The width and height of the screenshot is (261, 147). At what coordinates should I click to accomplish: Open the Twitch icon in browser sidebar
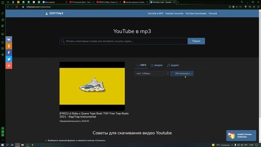pyautogui.click(x=3, y=26)
